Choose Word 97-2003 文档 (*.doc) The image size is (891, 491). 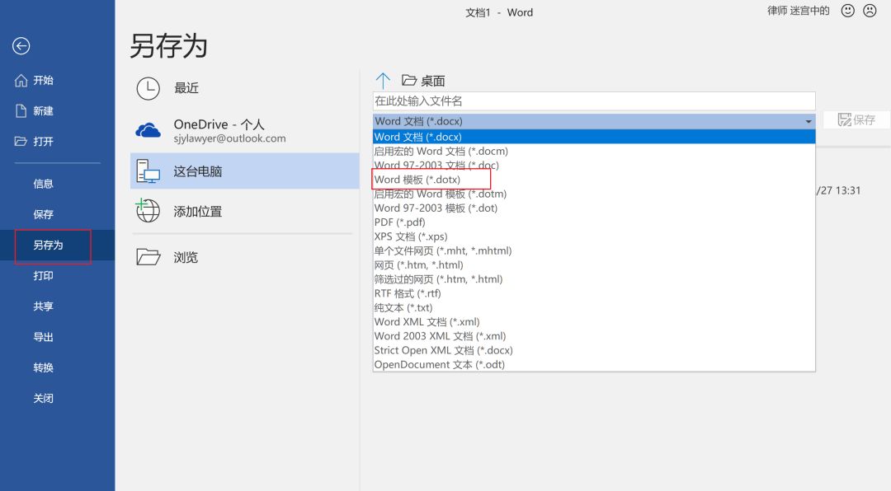tap(594, 166)
